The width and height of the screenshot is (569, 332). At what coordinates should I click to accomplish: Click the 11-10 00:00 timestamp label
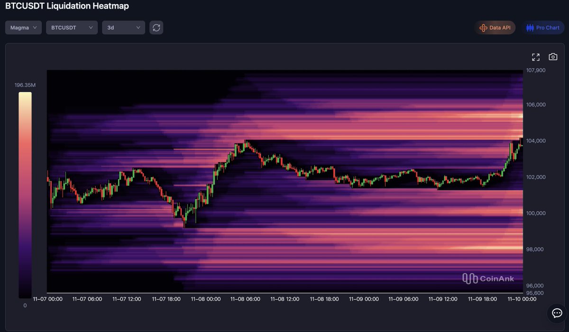tap(522, 299)
